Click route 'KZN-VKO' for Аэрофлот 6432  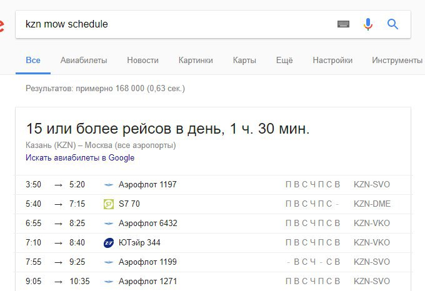click(372, 224)
